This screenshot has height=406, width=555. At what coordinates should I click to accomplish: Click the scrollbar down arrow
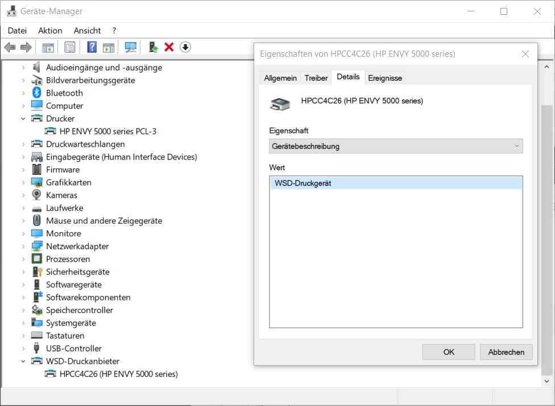[x=546, y=381]
